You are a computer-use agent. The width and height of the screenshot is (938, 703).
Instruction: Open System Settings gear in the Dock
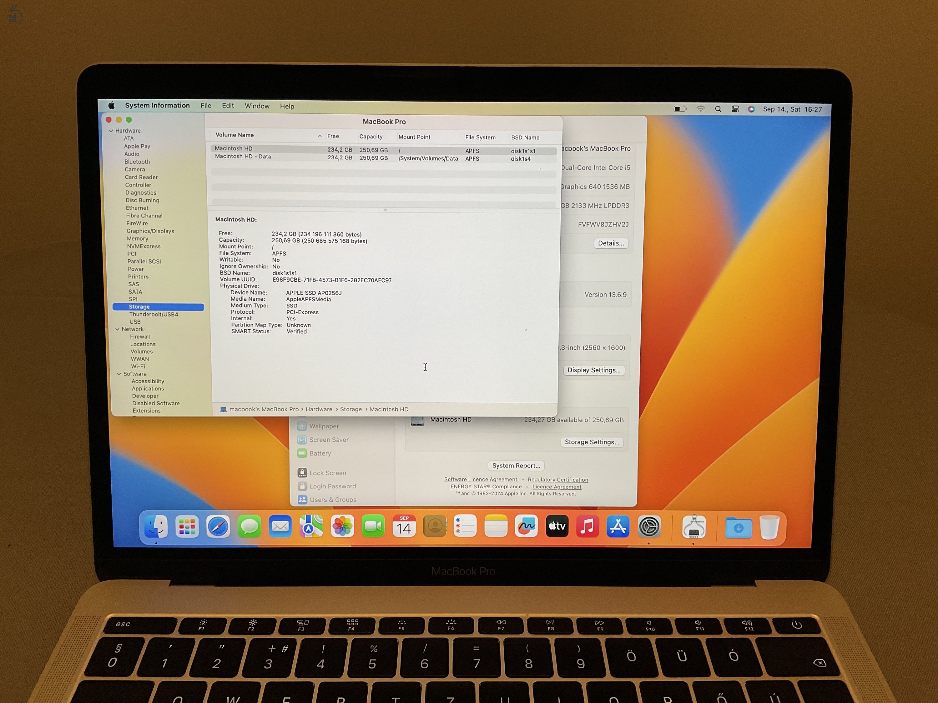click(x=649, y=527)
